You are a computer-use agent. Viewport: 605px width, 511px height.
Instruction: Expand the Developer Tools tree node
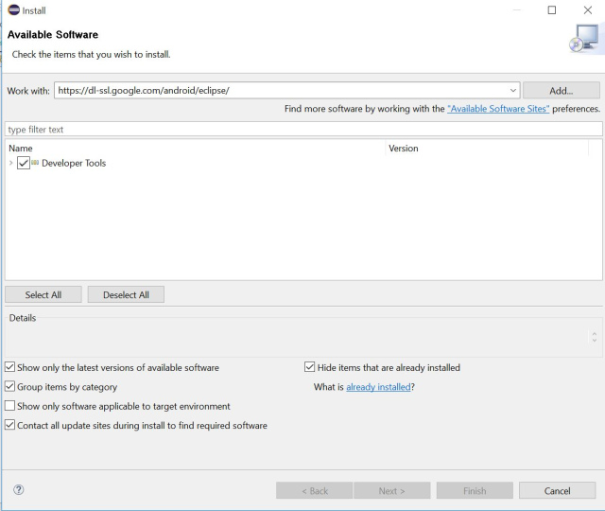11,164
